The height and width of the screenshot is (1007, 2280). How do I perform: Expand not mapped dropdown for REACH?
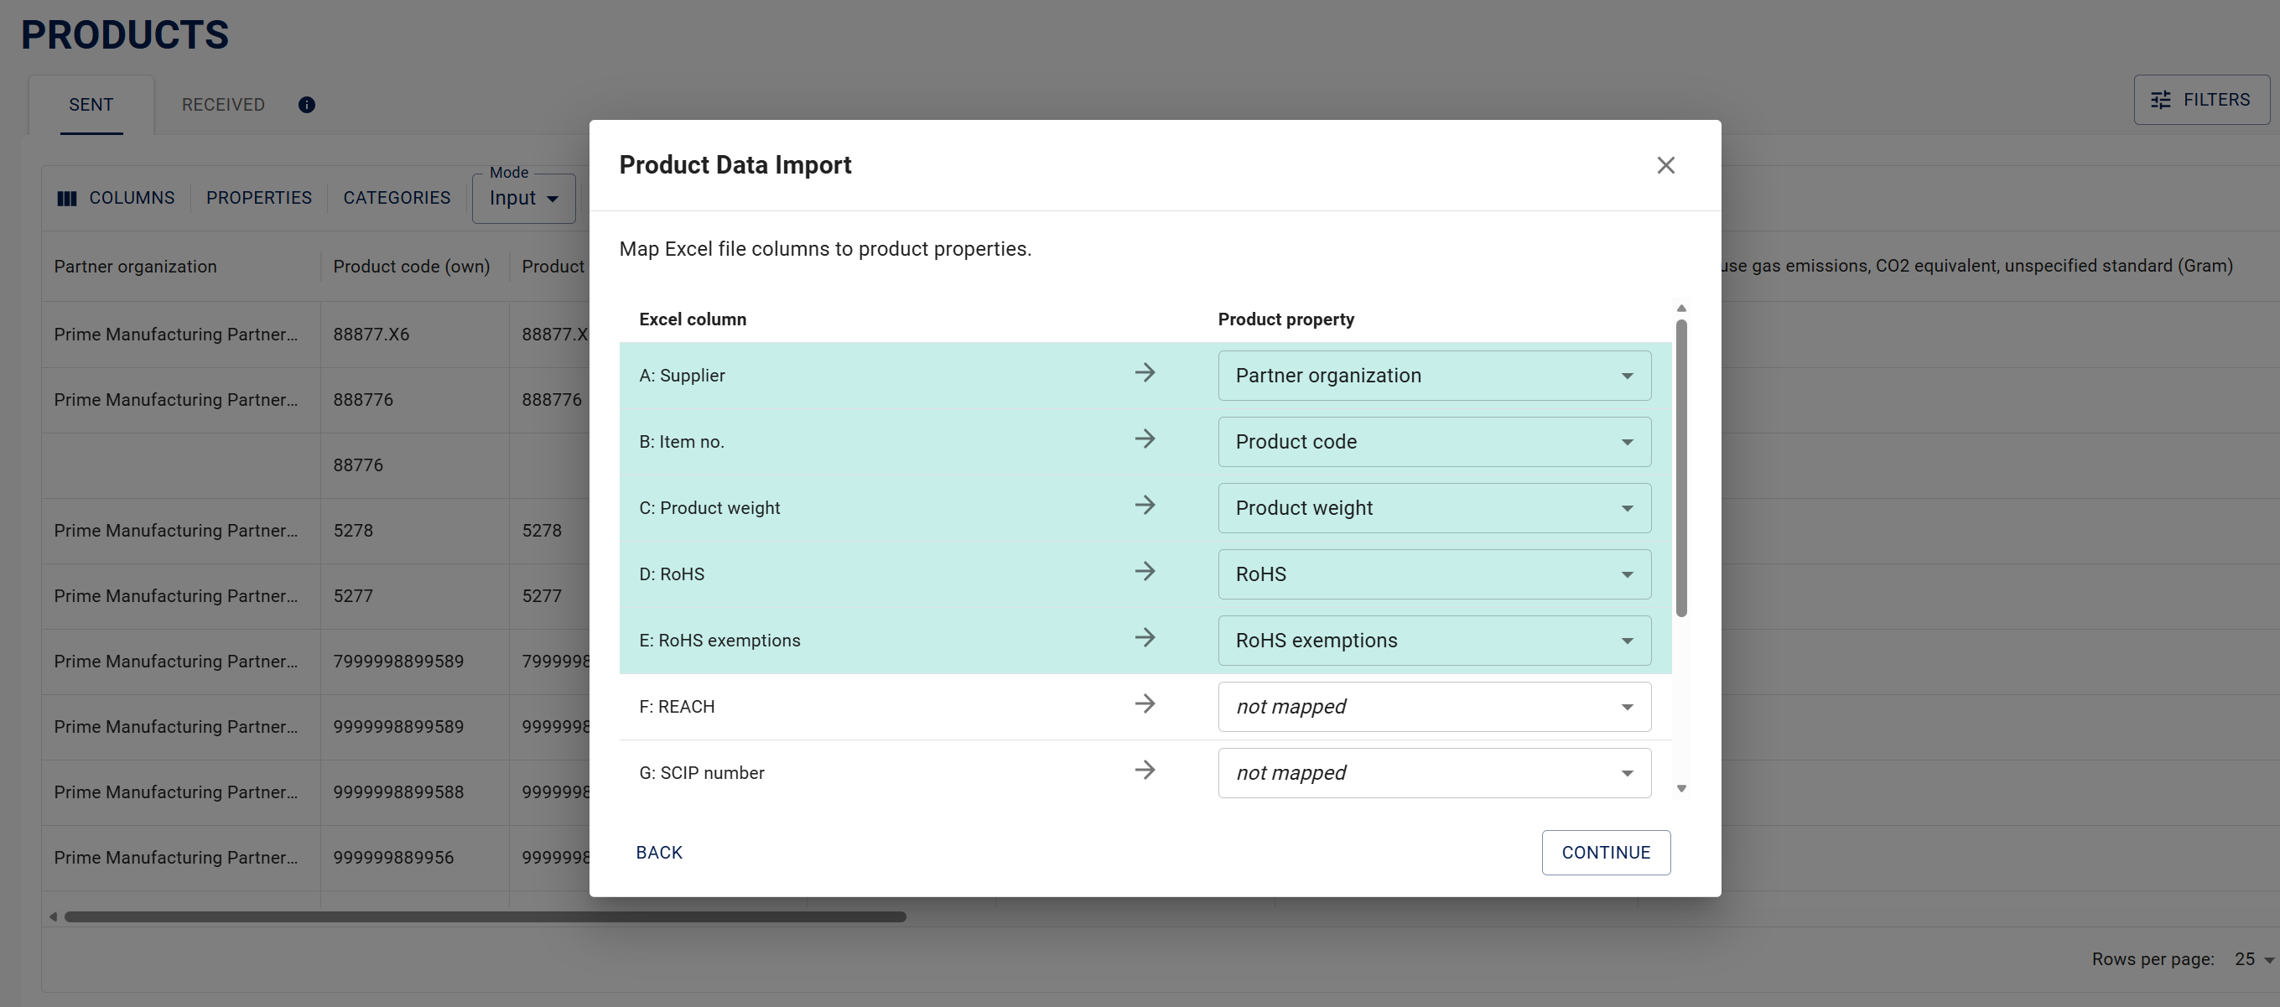tap(1433, 706)
